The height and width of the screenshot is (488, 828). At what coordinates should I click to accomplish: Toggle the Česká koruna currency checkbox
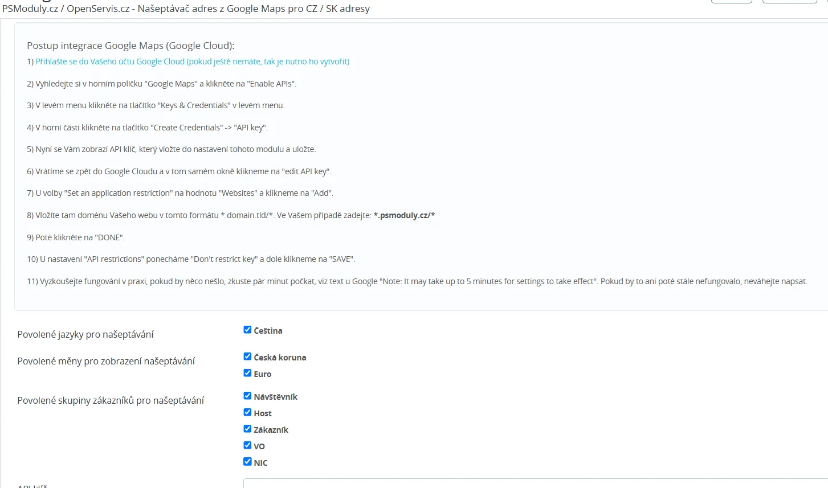pyautogui.click(x=247, y=356)
